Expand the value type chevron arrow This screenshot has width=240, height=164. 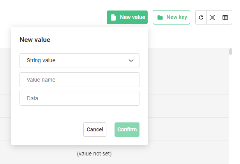(131, 61)
